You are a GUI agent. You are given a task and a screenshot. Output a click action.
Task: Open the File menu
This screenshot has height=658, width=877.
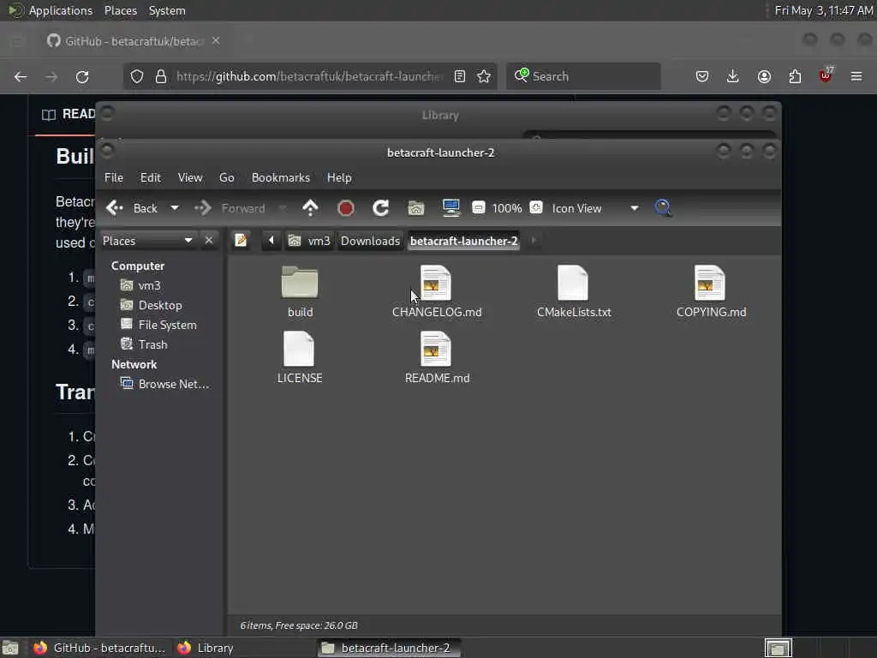click(x=114, y=177)
